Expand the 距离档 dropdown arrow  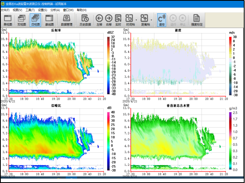point(151,20)
